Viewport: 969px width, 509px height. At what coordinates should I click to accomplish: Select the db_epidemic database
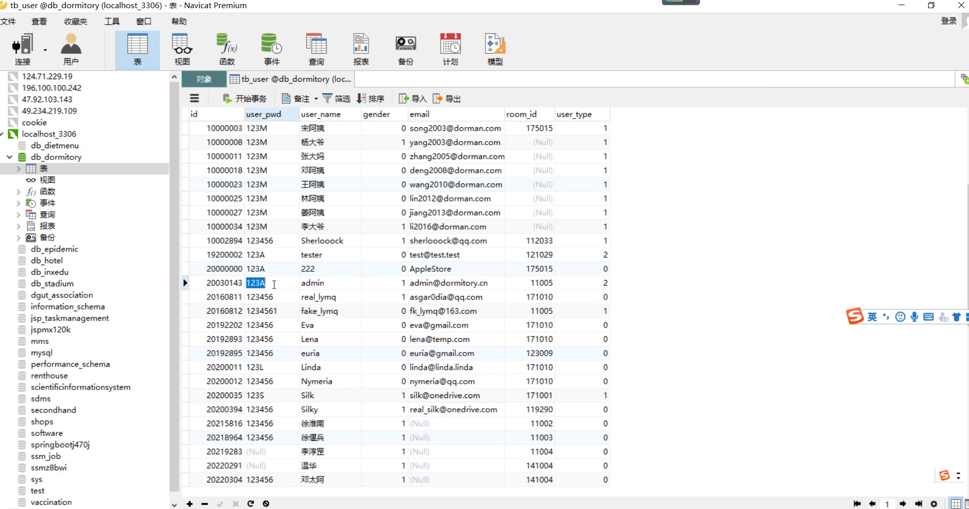(54, 249)
